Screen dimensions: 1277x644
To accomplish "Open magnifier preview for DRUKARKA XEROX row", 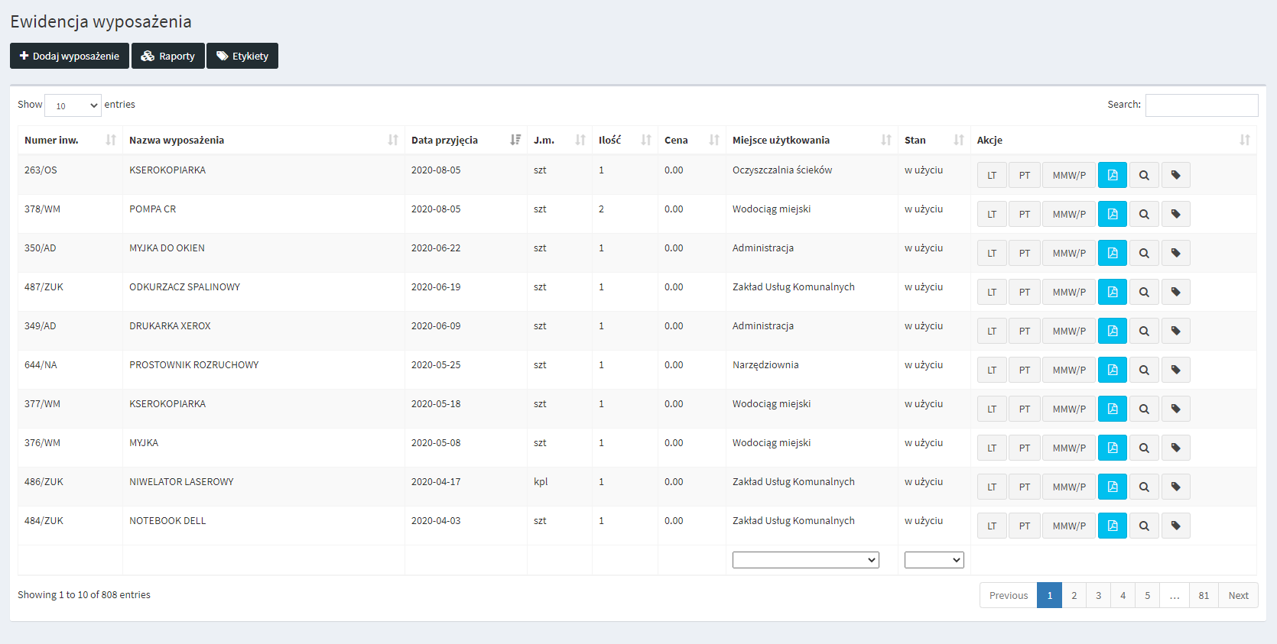I will point(1144,331).
